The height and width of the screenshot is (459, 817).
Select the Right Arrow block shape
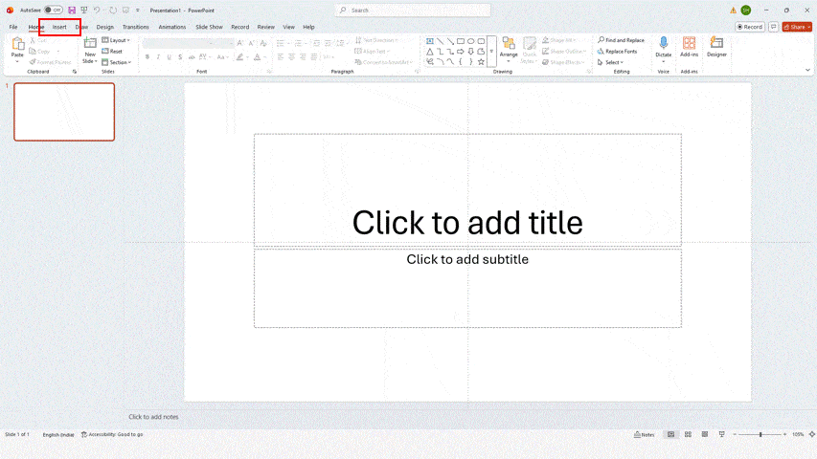click(461, 52)
